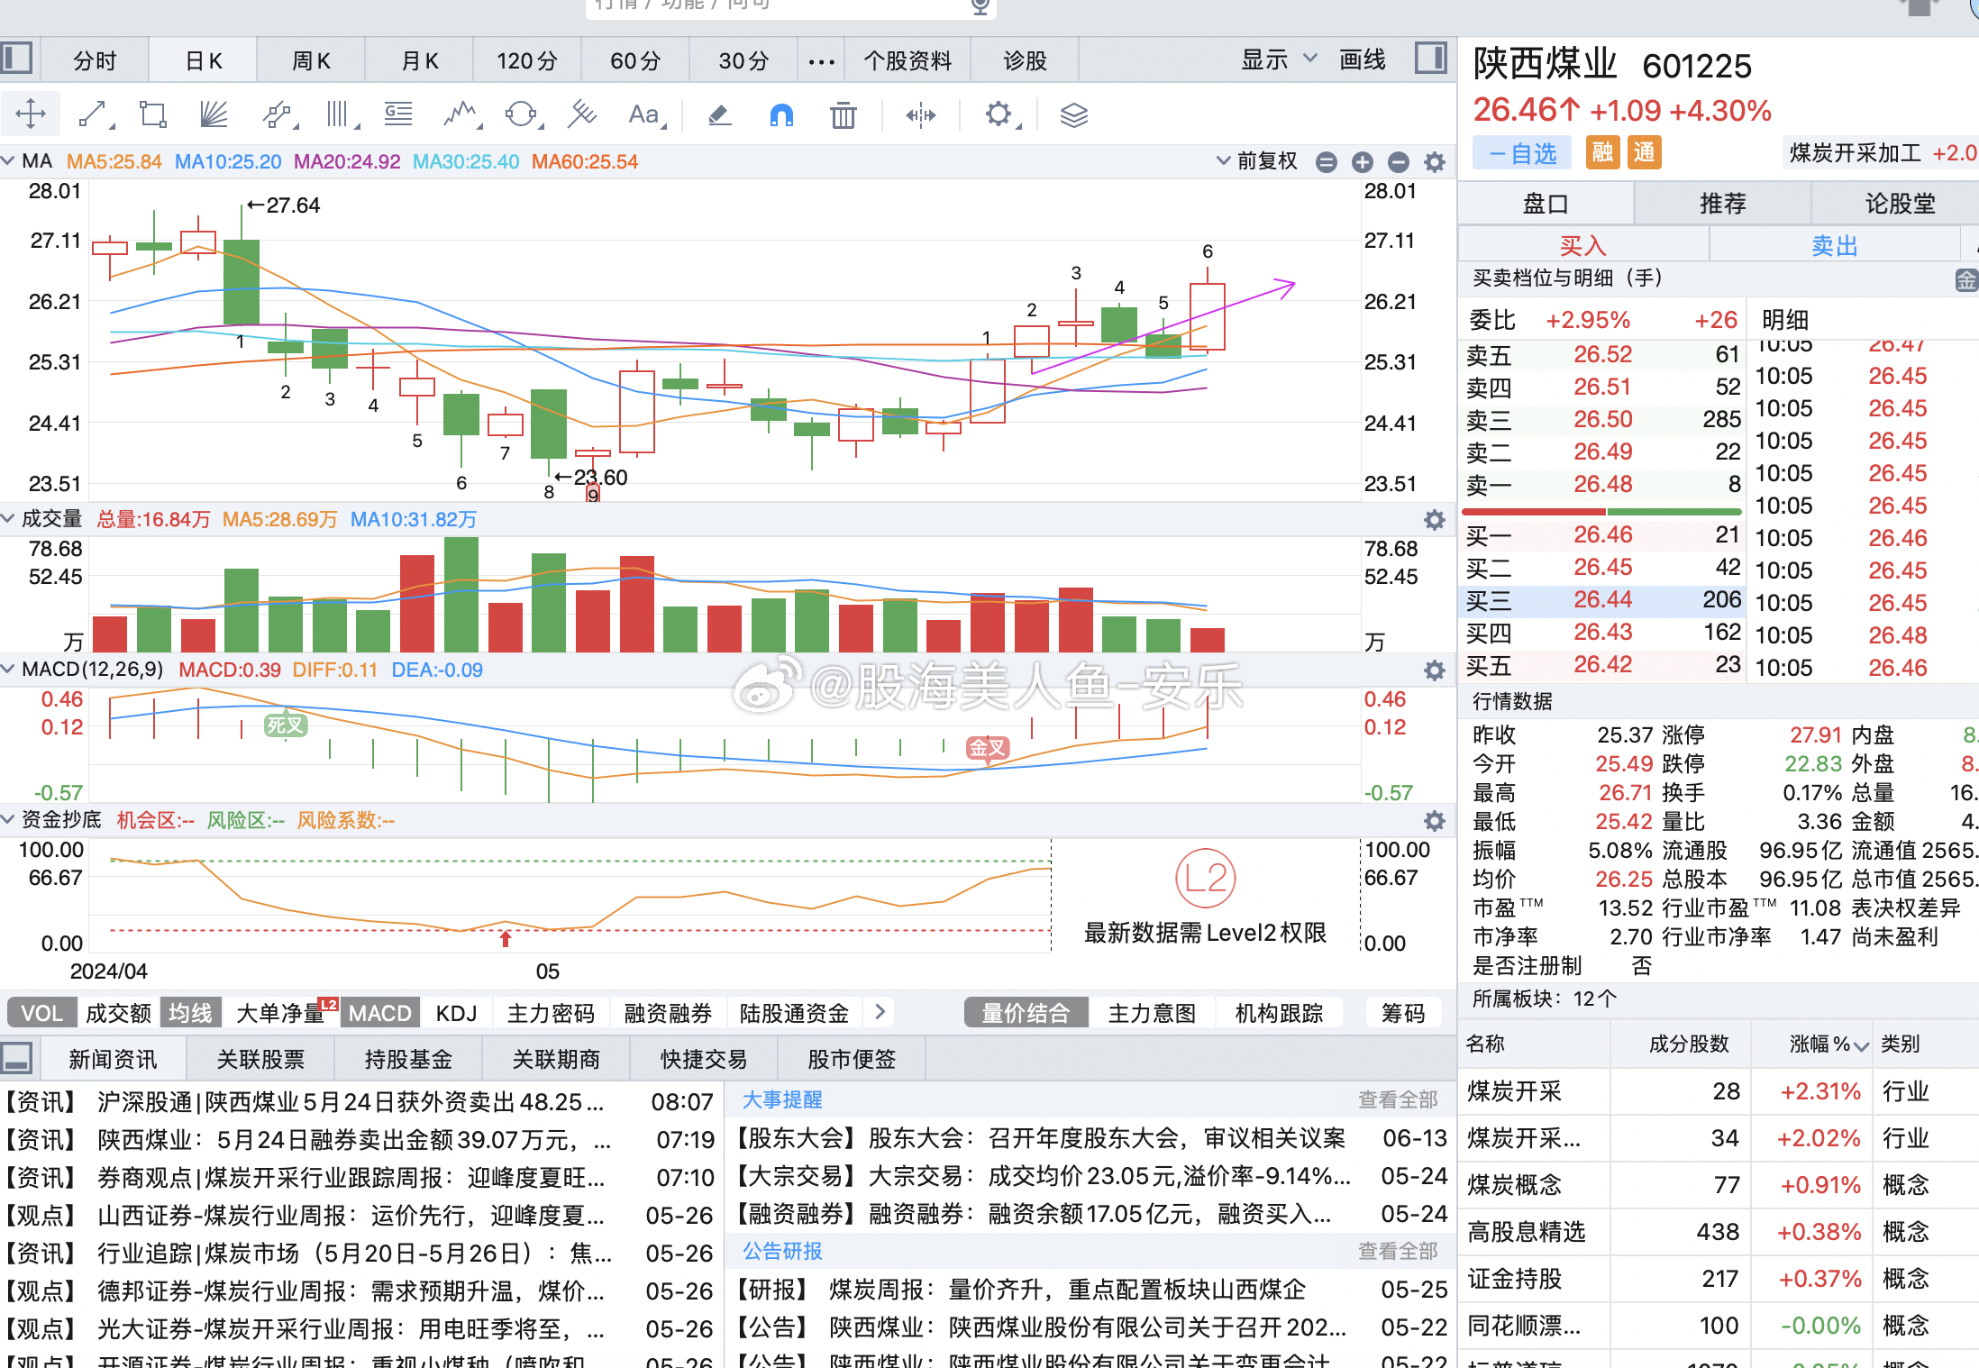Select the Aa text annotation tool
This screenshot has width=1979, height=1368.
644,114
